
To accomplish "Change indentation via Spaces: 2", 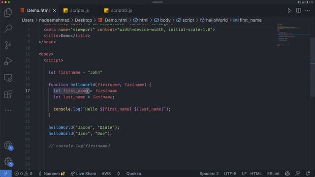I will 209,174.
